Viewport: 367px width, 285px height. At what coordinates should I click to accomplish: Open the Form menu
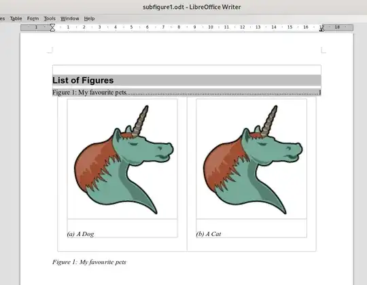pos(33,18)
